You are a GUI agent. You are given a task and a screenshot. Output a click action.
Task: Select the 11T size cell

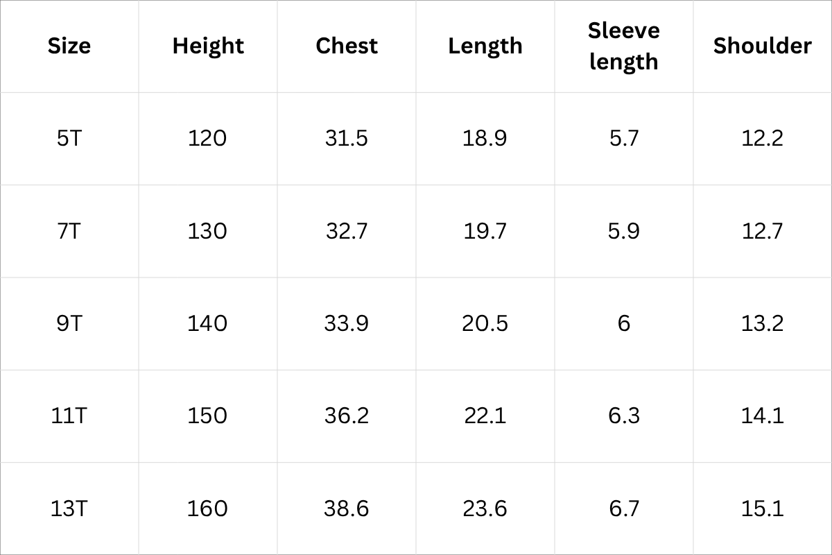coord(69,416)
